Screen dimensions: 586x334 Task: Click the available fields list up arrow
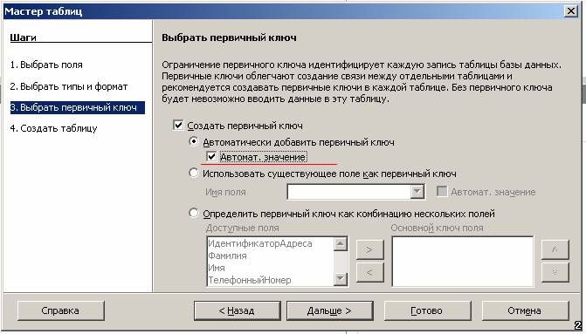coord(340,244)
